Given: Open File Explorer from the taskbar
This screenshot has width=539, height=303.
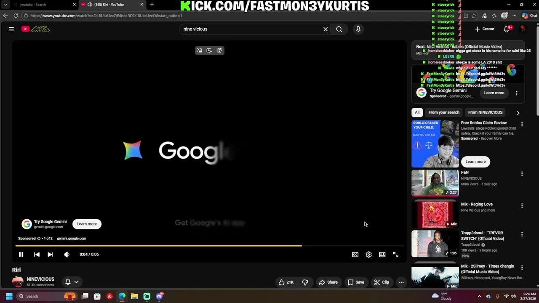Looking at the screenshot, I should (134, 296).
